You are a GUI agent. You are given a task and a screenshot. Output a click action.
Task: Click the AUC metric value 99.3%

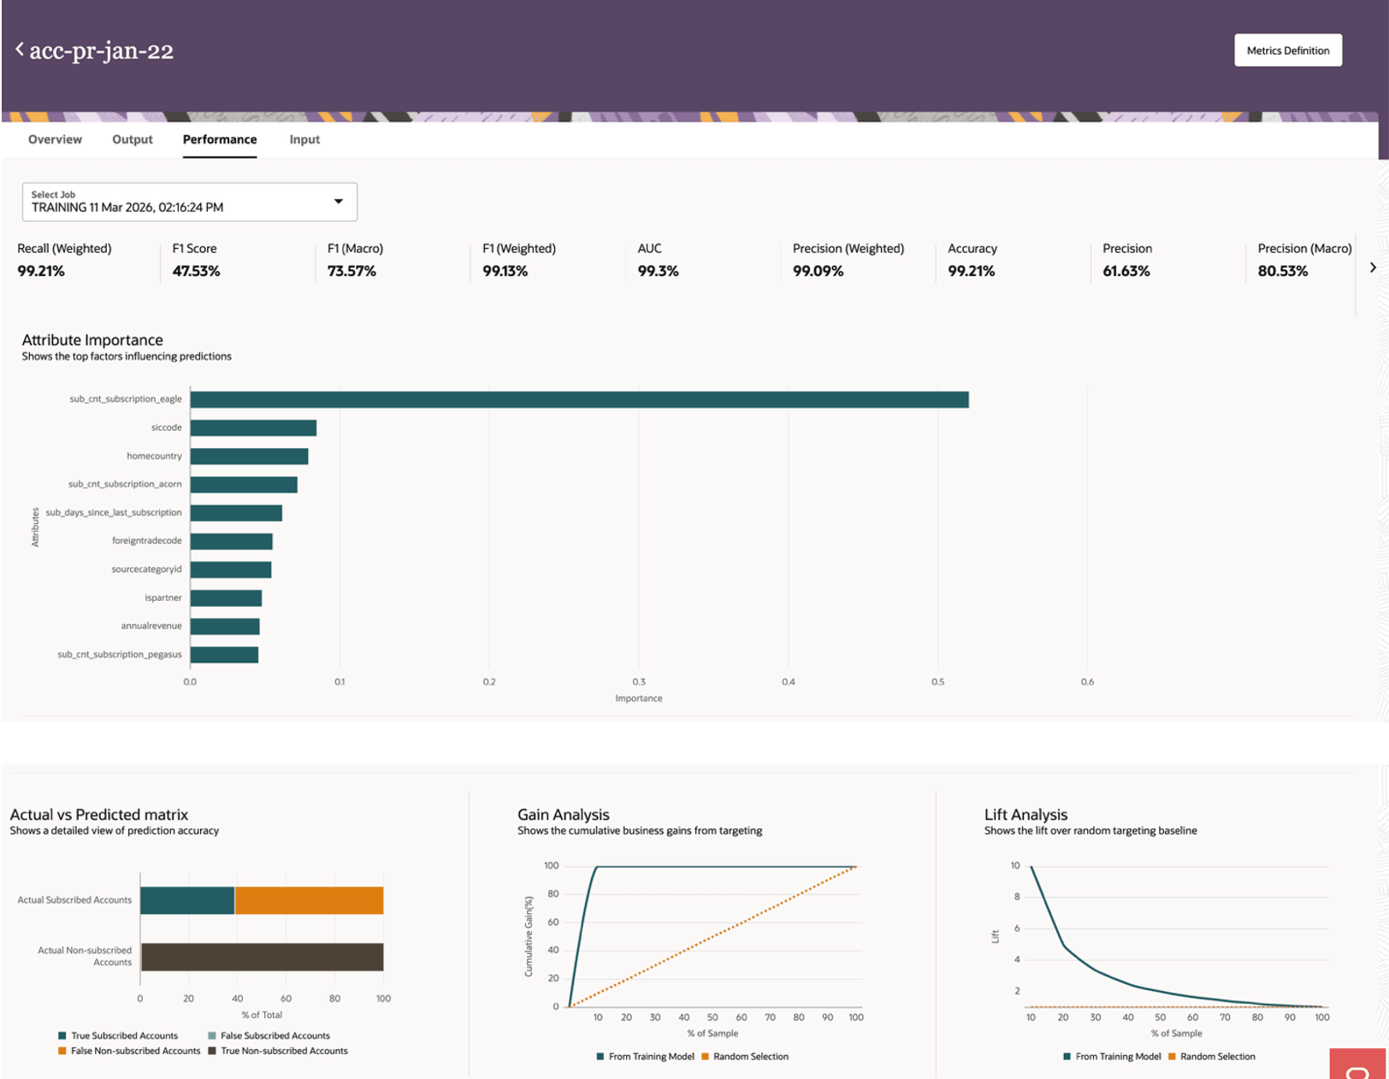[x=658, y=271]
